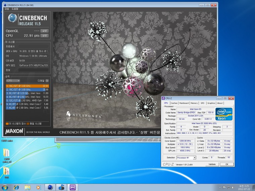Switch to the Memory tab in CPU-Z

pyautogui.click(x=194, y=103)
